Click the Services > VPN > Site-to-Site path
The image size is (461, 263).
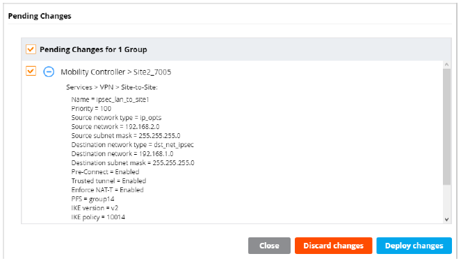[x=112, y=87]
